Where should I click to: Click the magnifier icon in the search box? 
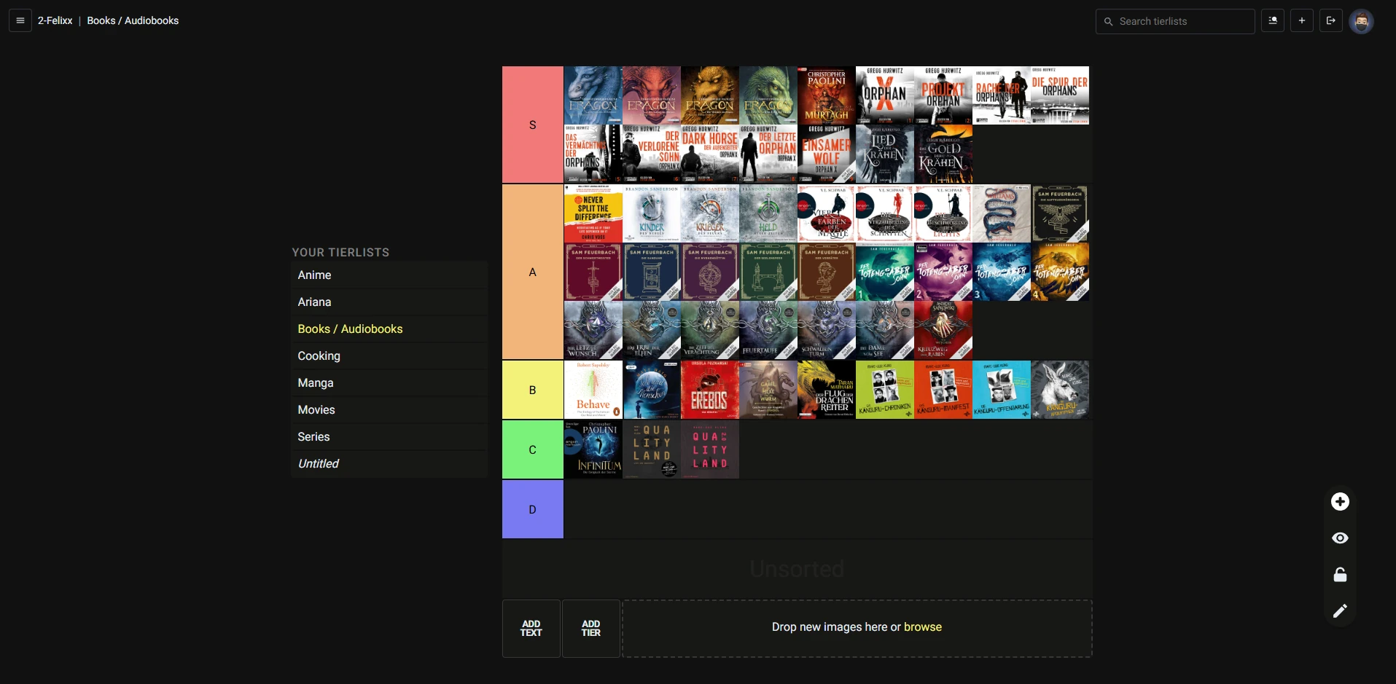click(x=1108, y=22)
